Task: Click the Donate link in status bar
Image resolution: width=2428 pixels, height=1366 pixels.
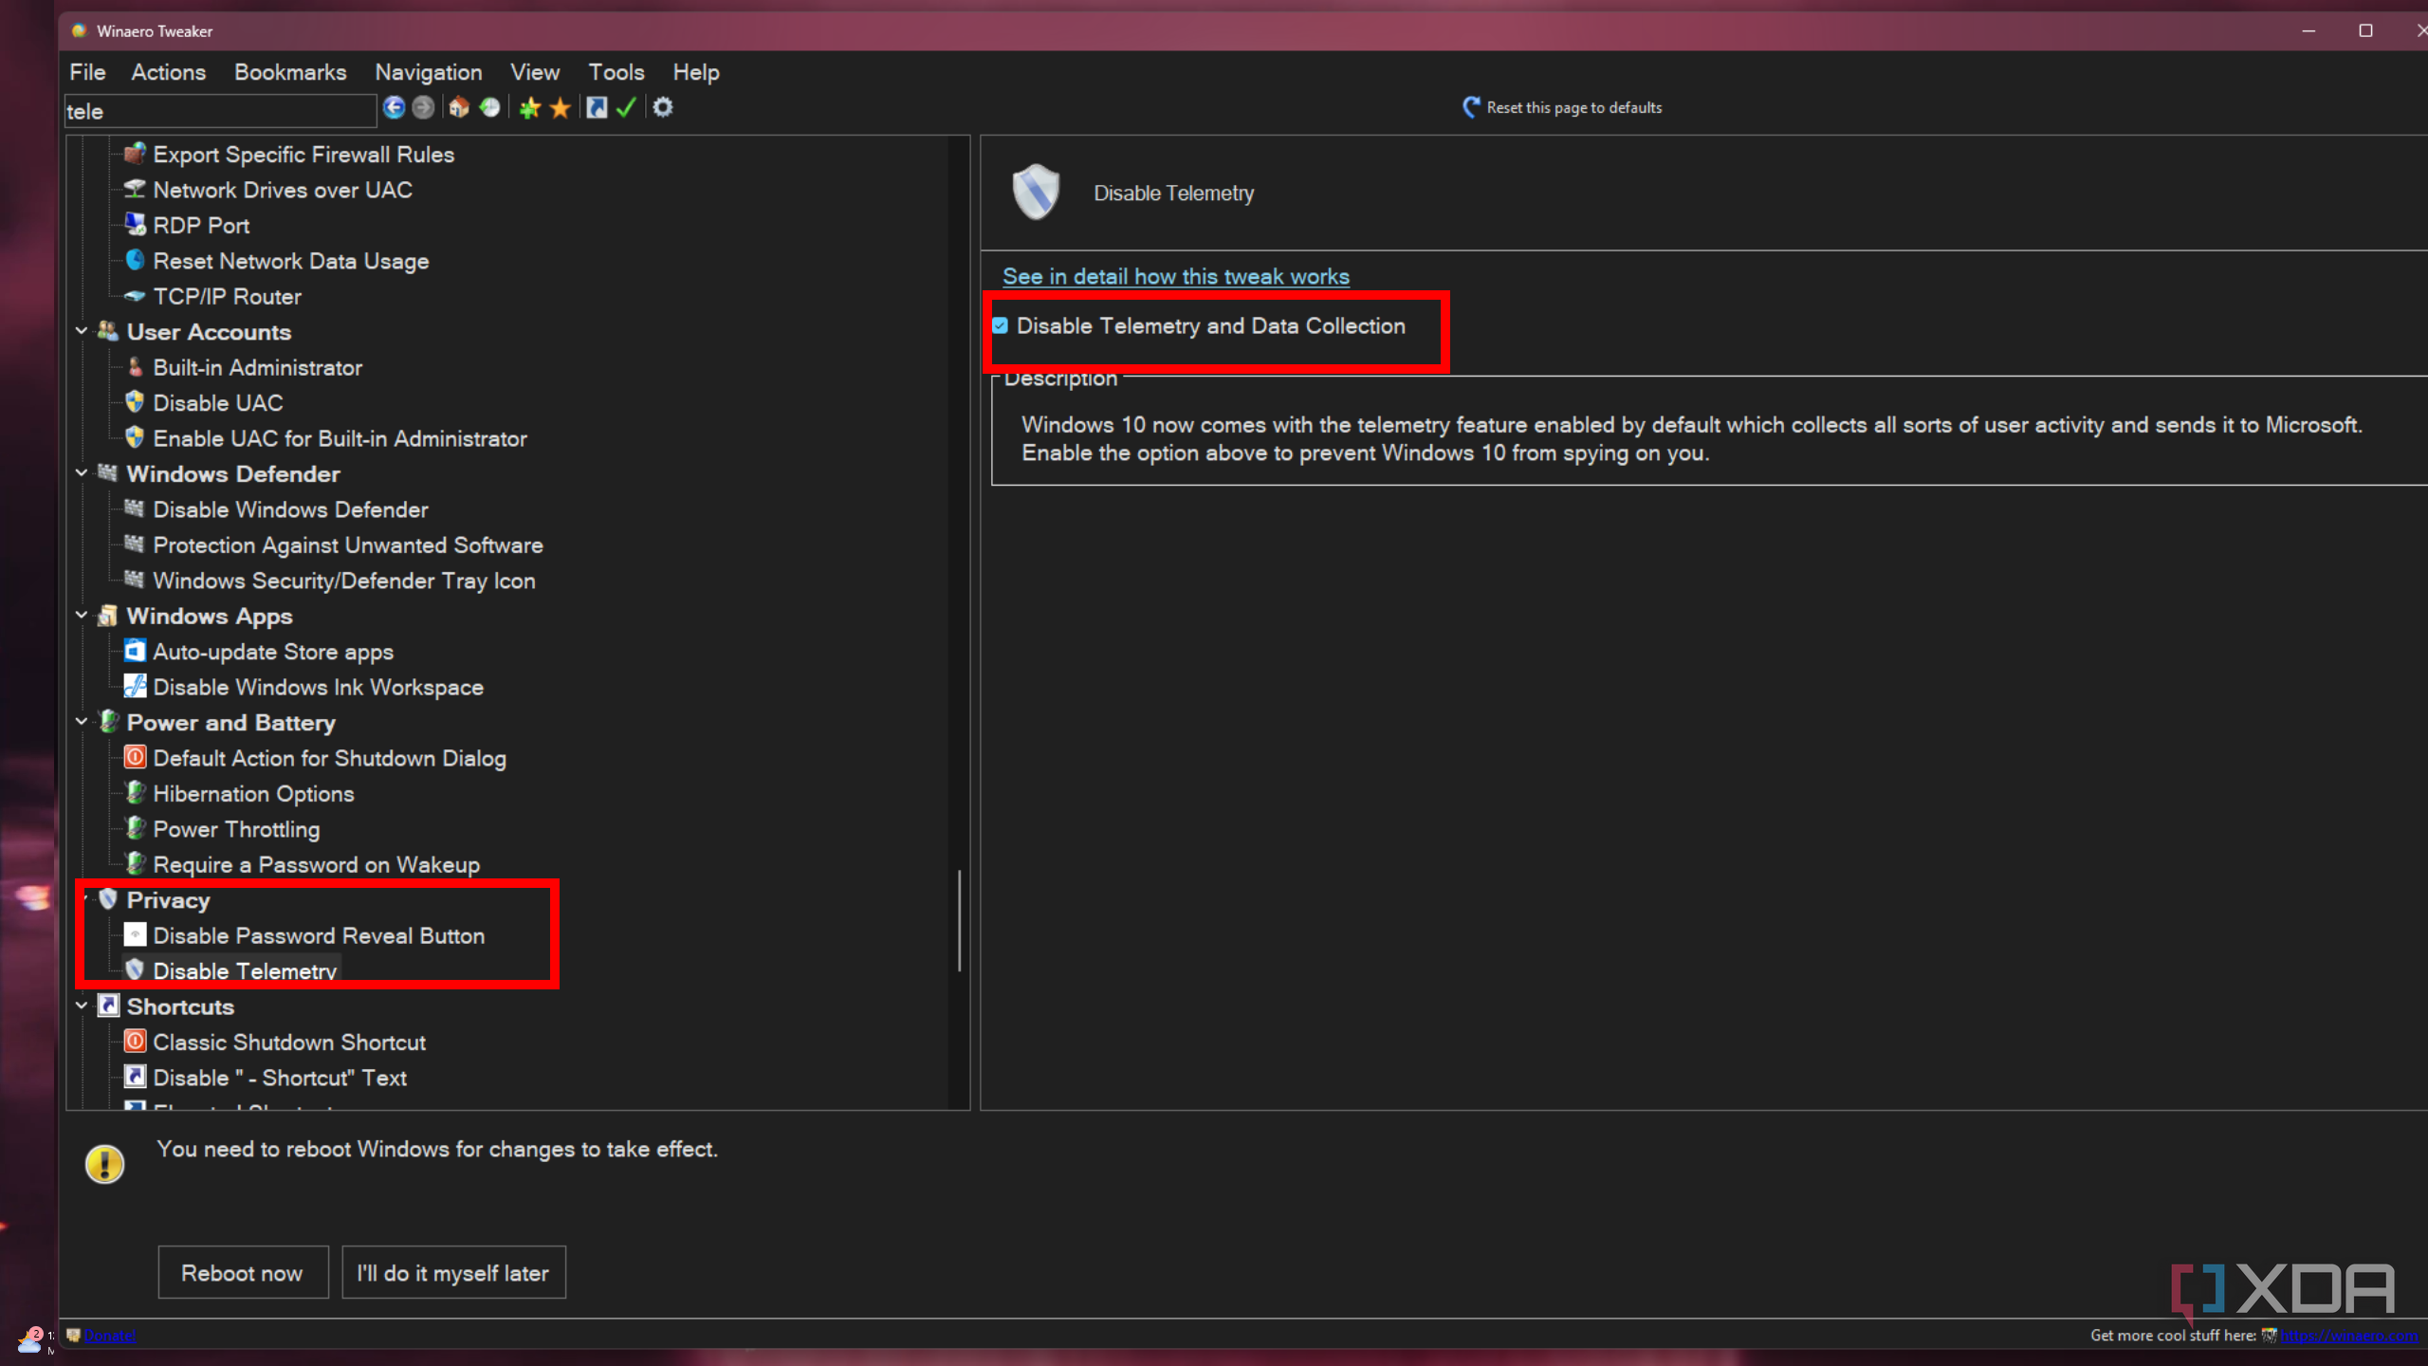Action: (110, 1335)
